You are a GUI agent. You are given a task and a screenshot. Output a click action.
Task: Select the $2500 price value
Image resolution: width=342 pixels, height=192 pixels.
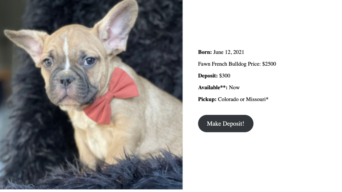(x=269, y=64)
